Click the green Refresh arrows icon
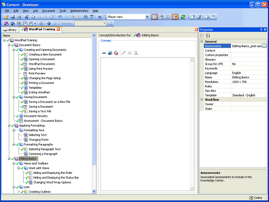Screen dimensions: 269x202 point(183,17)
